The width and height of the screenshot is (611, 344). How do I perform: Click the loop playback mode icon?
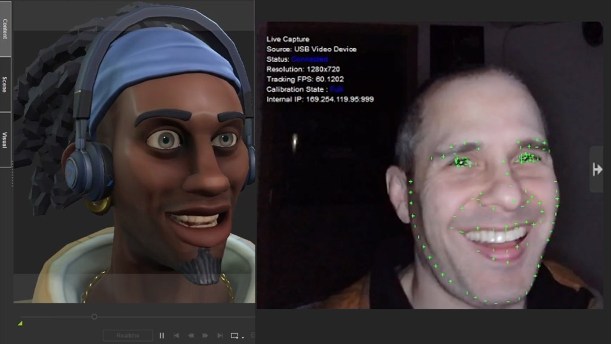tap(234, 336)
